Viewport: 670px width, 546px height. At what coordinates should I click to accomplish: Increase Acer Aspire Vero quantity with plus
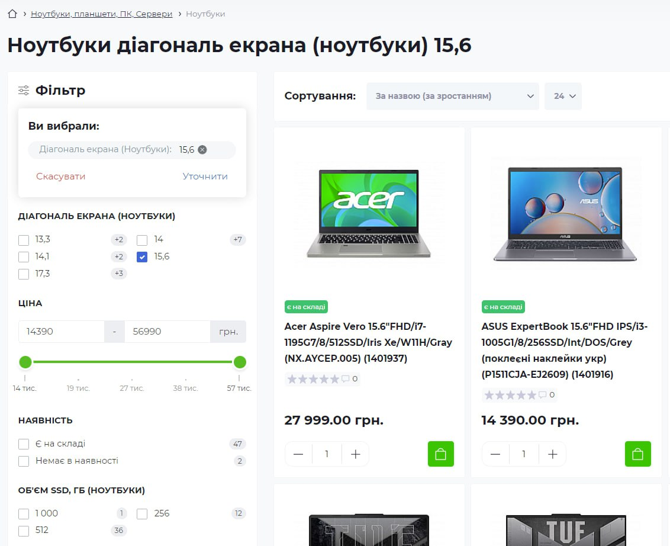pos(355,454)
